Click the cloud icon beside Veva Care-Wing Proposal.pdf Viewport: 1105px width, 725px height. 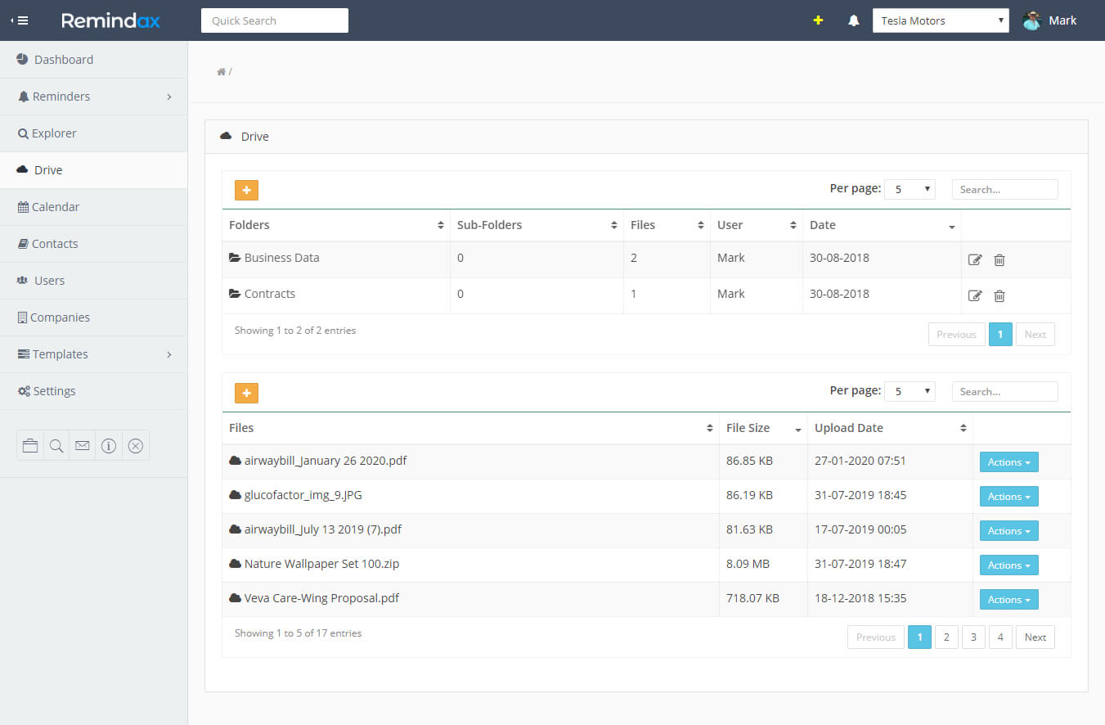[x=235, y=598]
